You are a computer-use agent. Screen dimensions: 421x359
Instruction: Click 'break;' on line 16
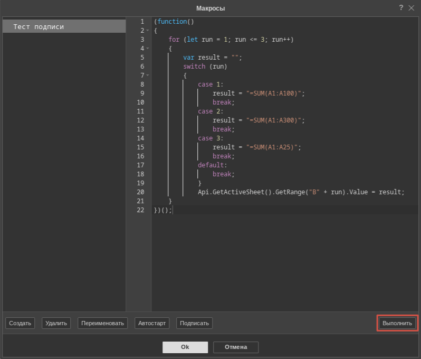(x=223, y=156)
